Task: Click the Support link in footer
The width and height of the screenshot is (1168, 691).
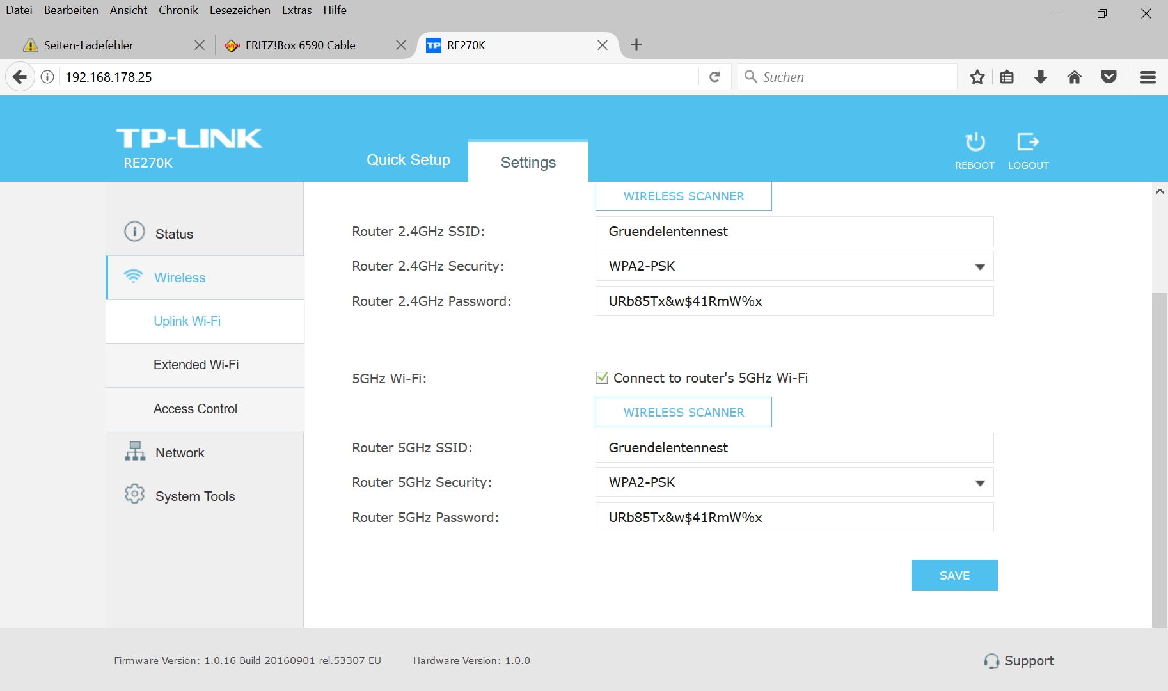Action: click(x=1029, y=661)
